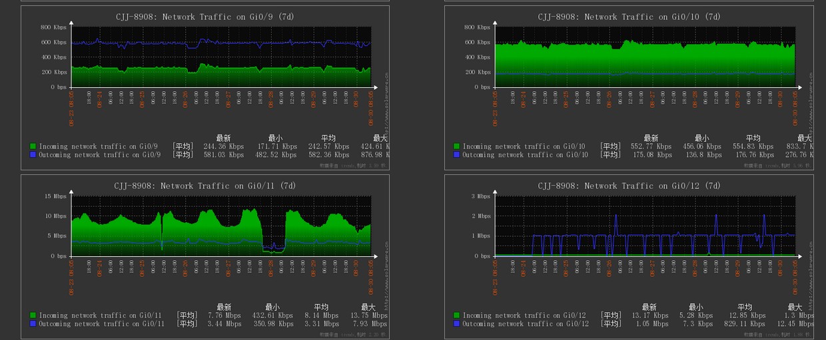826x340 pixels.
Task: Click the green Incoming swatch for Gi0/10
Action: pos(456,146)
